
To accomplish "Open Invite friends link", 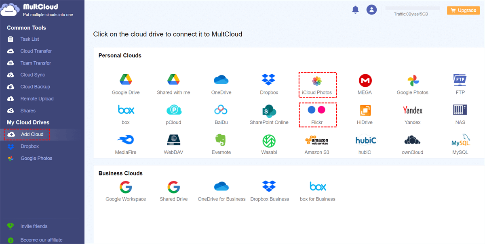I will click(34, 226).
